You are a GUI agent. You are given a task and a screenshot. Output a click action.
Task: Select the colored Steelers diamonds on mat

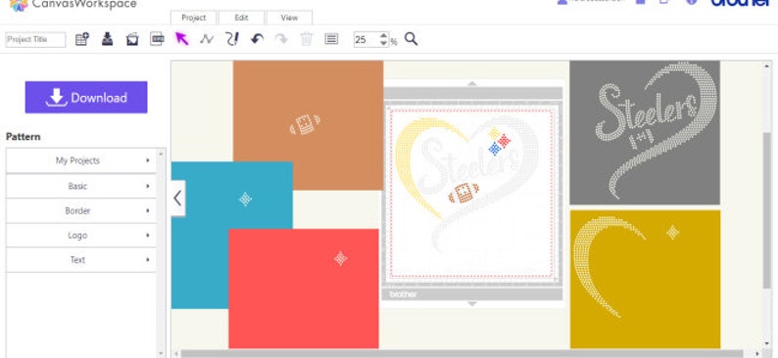499,141
